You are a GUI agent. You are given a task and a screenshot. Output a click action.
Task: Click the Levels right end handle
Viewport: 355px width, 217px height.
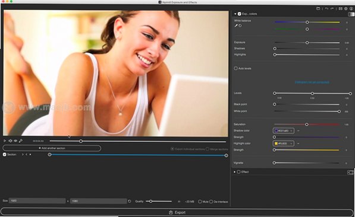click(x=350, y=94)
